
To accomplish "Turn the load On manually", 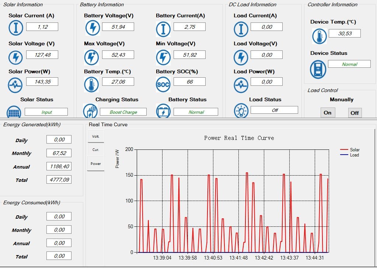I will (328, 113).
